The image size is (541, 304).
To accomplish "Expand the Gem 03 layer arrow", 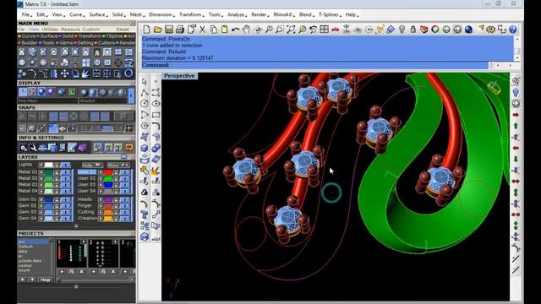I will (41, 212).
